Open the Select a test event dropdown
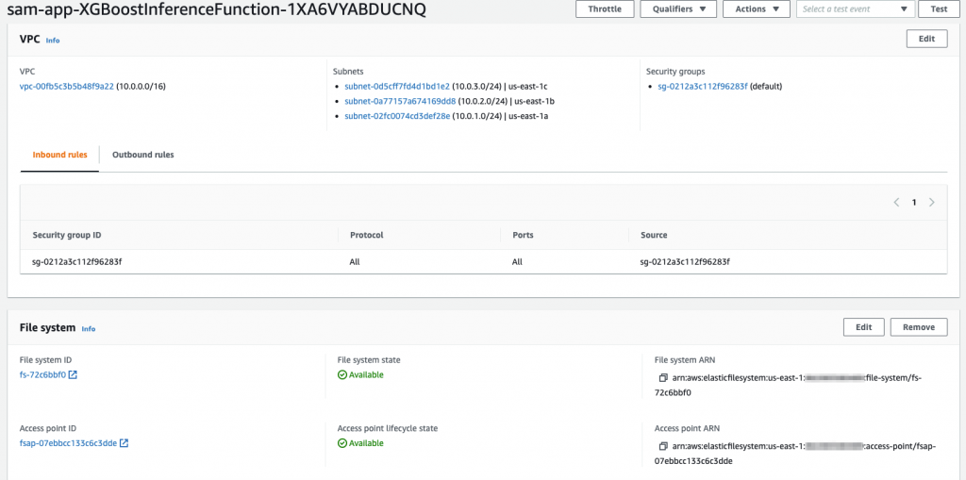966x480 pixels. coord(855,9)
